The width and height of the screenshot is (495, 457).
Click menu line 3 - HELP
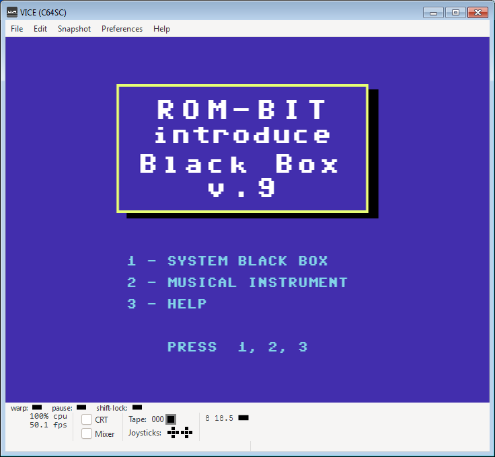(x=167, y=304)
